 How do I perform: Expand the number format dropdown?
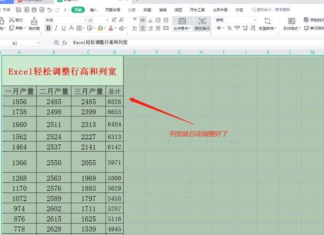point(255,20)
